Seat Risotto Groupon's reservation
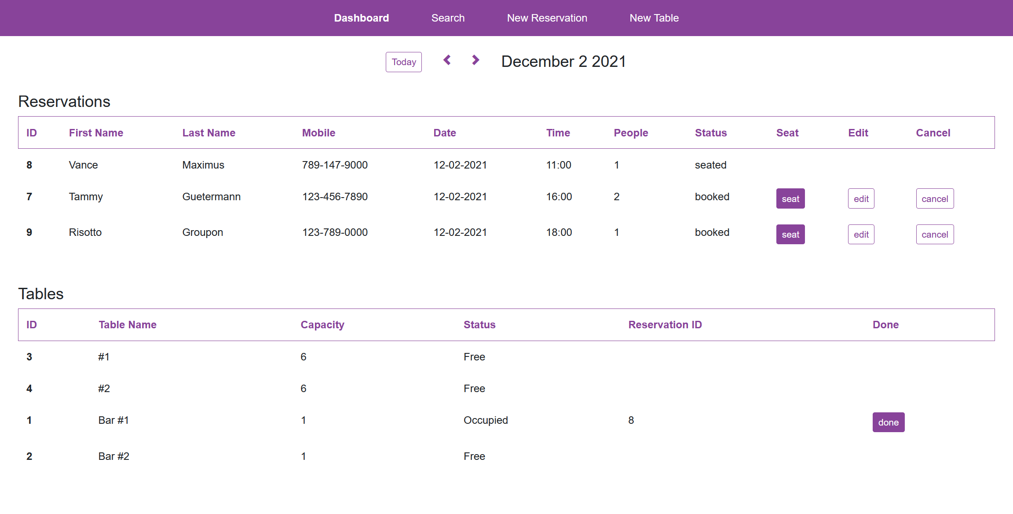 (790, 234)
